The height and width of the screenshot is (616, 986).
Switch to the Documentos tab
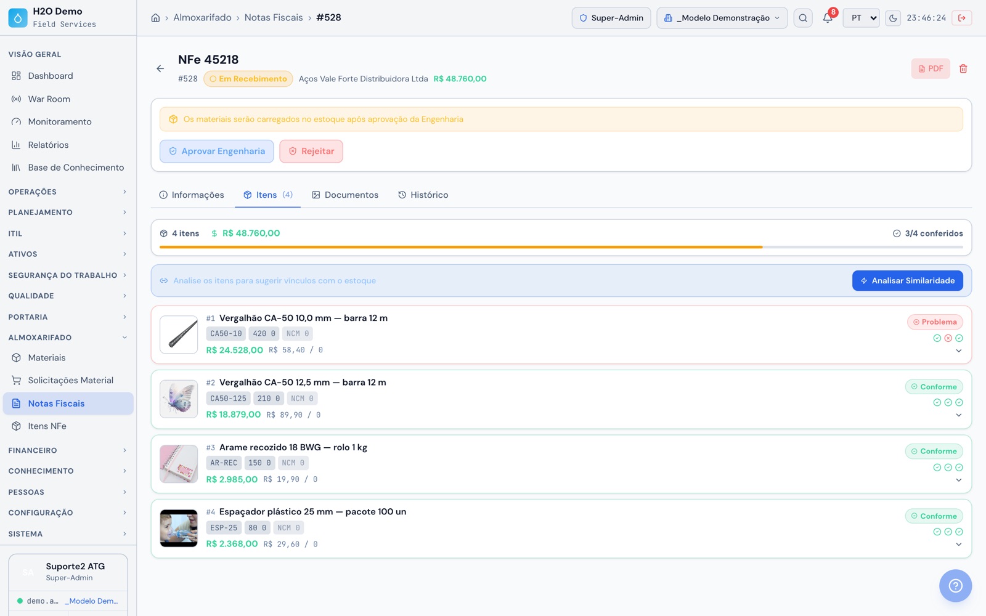pos(345,195)
